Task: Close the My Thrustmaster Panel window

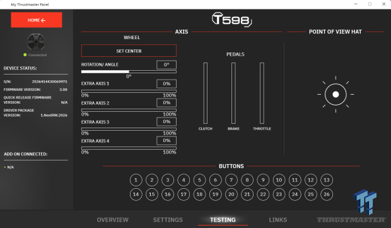Action: pyautogui.click(x=384, y=4)
